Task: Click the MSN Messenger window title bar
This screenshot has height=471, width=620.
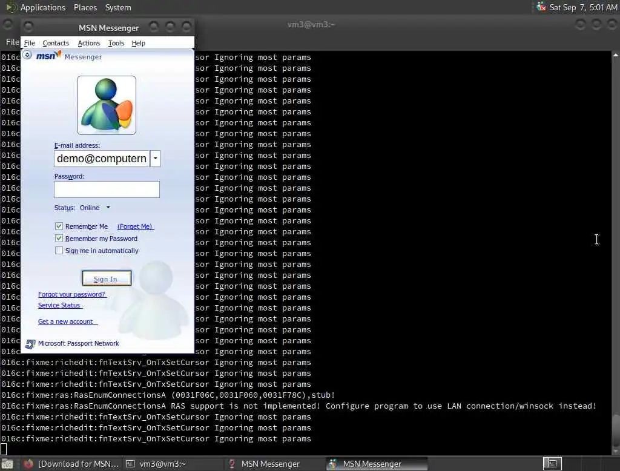Action: (108, 28)
